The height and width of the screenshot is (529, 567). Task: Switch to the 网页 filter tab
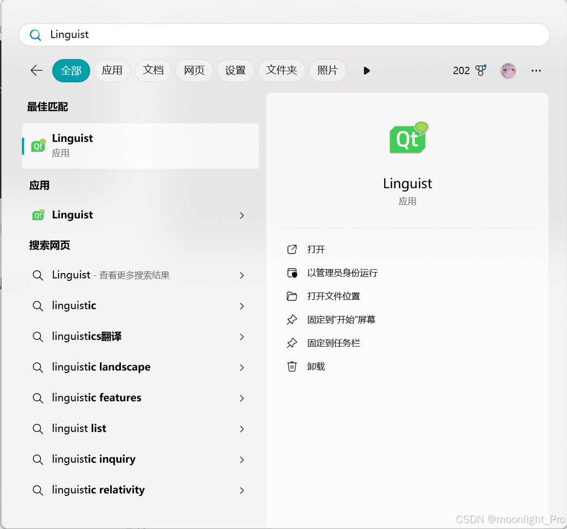tap(194, 71)
